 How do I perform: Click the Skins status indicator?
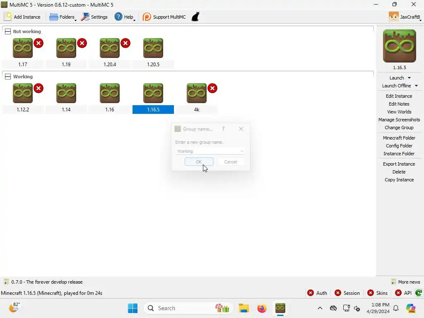tap(378, 293)
